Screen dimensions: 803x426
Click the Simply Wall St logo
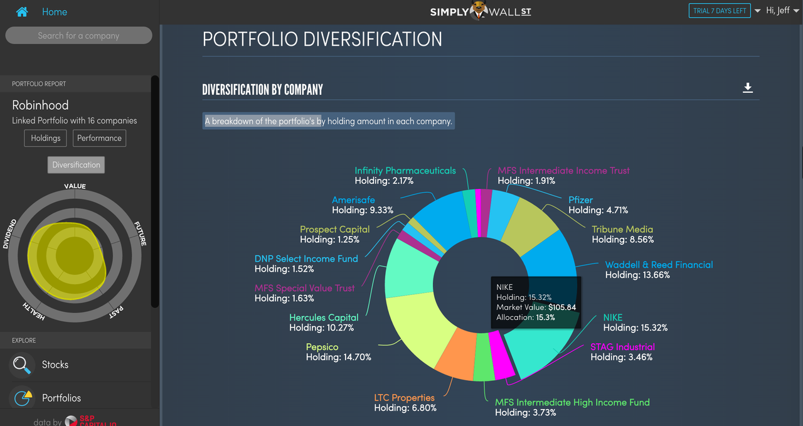pos(481,11)
